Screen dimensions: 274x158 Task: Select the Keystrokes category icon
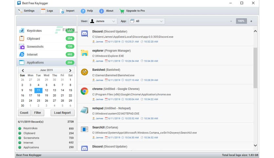pos(22,31)
